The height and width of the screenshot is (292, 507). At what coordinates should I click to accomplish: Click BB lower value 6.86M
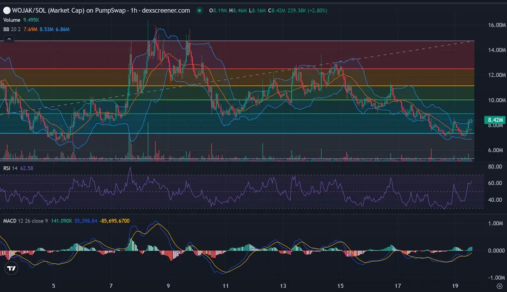[63, 30]
